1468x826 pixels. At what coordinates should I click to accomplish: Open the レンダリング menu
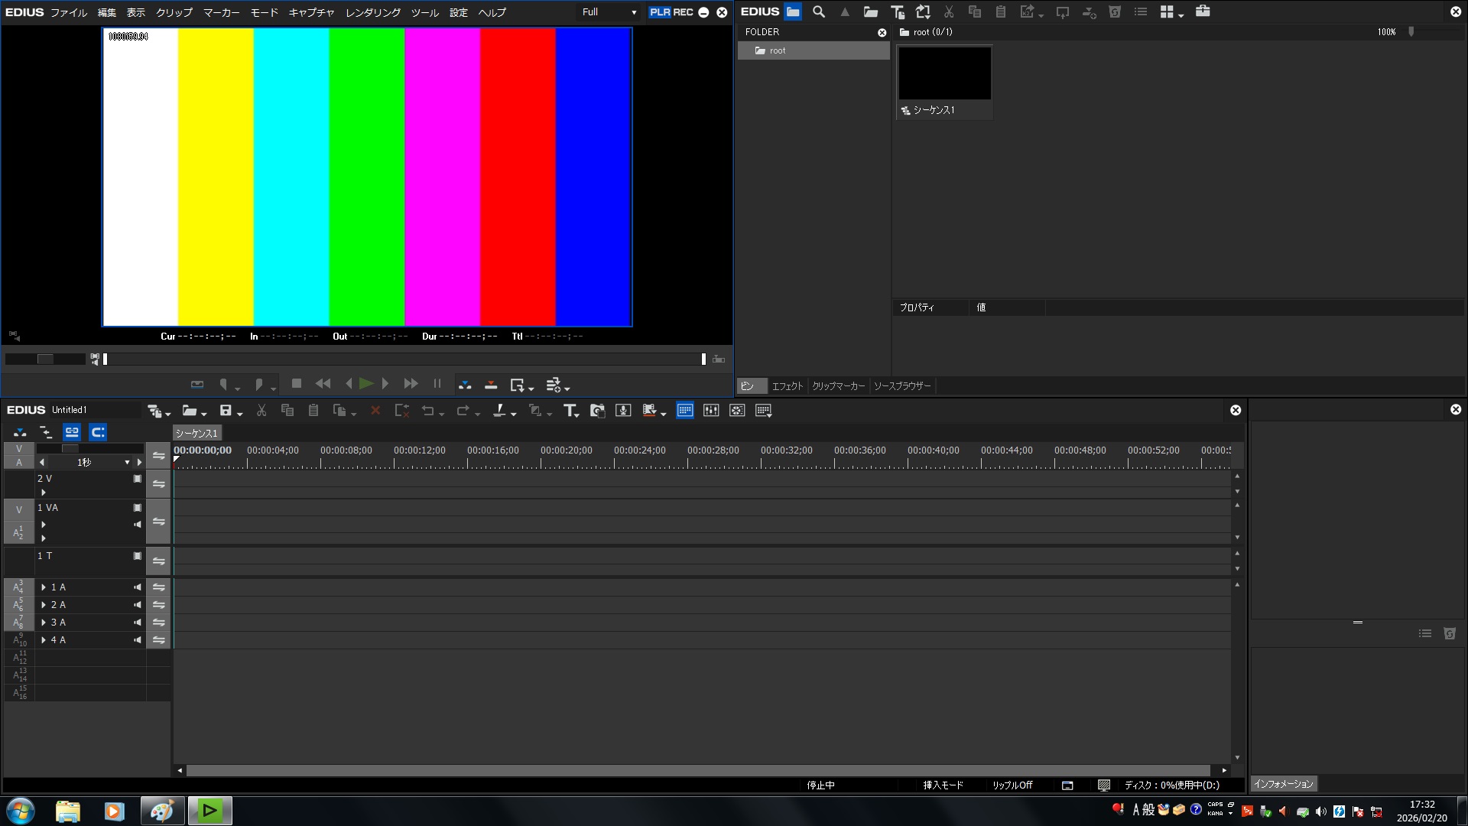click(372, 12)
